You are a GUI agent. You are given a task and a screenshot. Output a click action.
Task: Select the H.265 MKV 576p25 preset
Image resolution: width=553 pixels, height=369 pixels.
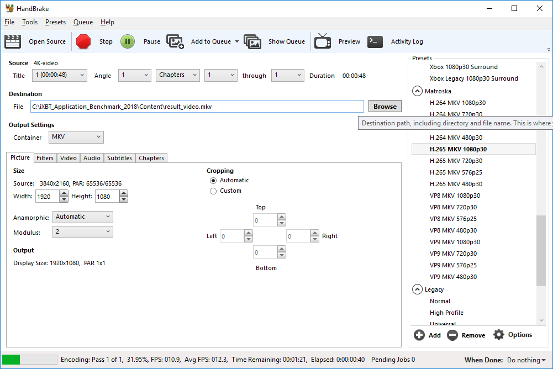coord(456,172)
